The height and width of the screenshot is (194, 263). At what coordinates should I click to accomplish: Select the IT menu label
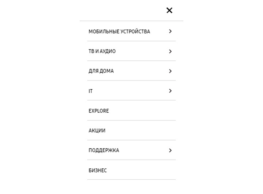click(91, 91)
